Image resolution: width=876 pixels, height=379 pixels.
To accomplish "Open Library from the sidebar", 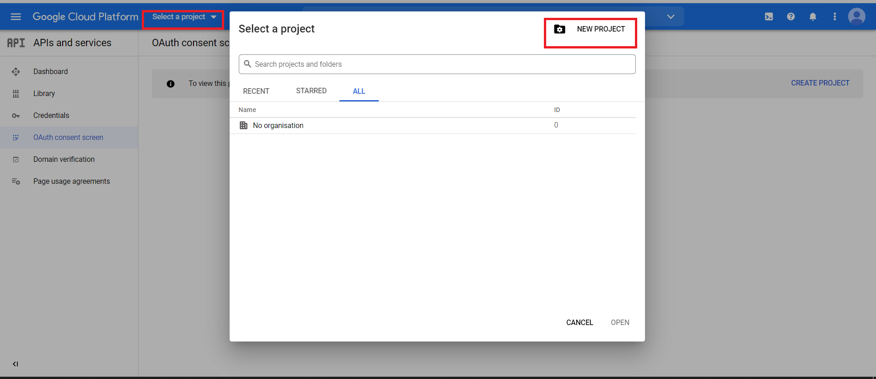I will pos(44,94).
